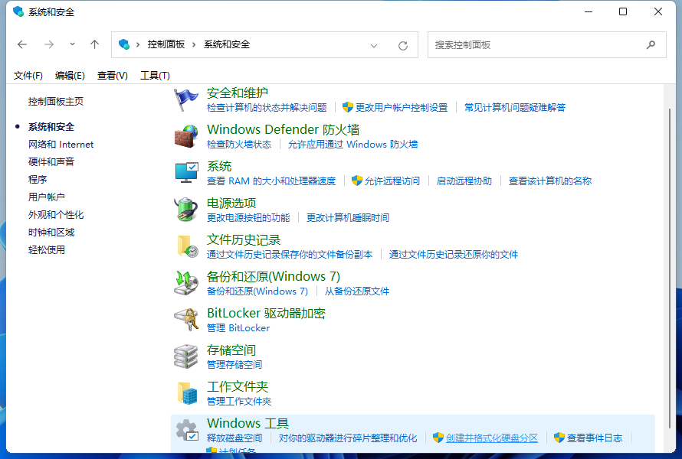
Task: Click 启动远程协助 link
Action: point(464,181)
